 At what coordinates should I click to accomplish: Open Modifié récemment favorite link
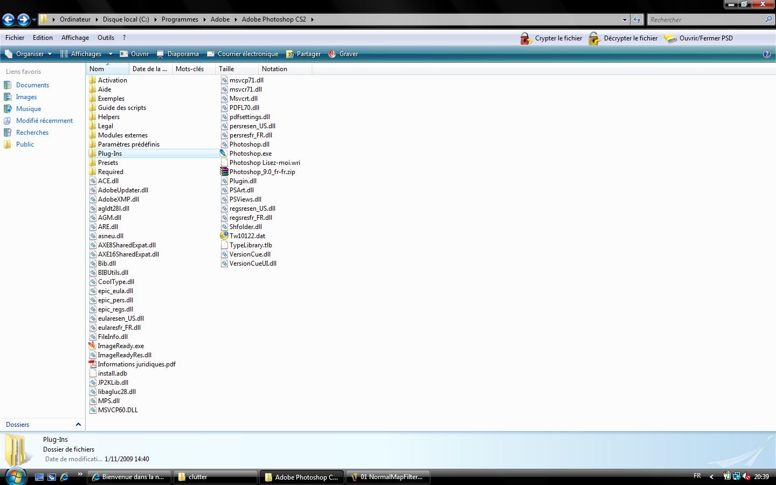pyautogui.click(x=44, y=121)
